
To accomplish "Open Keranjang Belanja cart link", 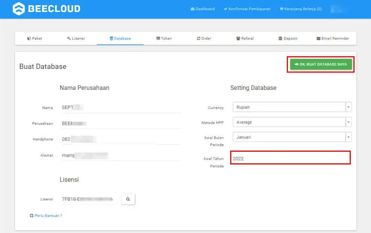I will [301, 9].
